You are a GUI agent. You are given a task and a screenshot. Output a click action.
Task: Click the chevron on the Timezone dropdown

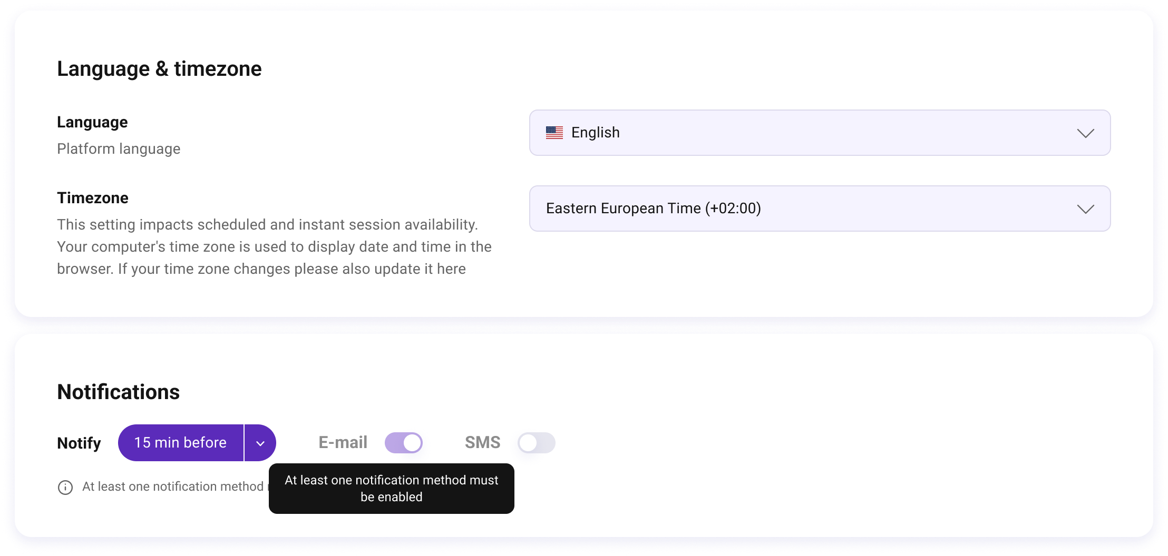coord(1085,209)
